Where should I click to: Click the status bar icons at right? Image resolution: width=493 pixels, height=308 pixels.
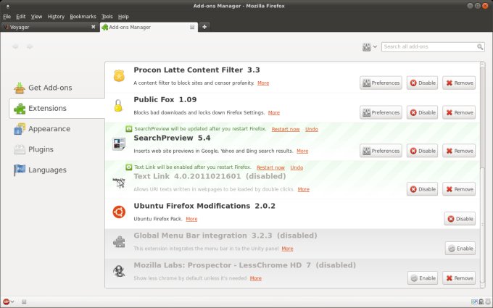tap(481, 301)
